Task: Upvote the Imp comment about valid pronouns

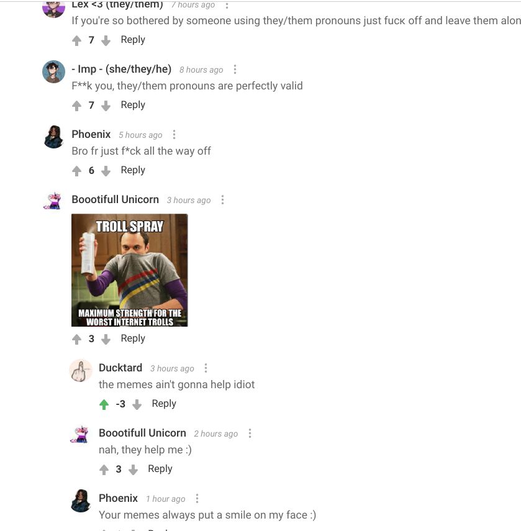Action: 77,106
